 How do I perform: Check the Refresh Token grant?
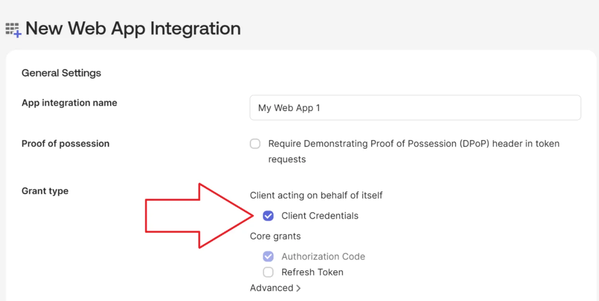(268, 272)
